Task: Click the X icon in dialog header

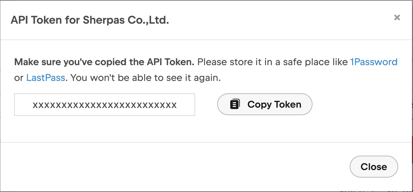Action: 397,17
